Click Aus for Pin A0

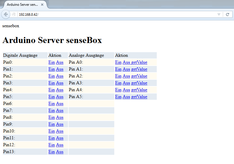pyautogui.click(x=126, y=62)
